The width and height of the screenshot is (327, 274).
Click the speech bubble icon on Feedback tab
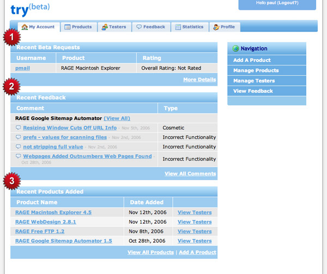pos(139,27)
